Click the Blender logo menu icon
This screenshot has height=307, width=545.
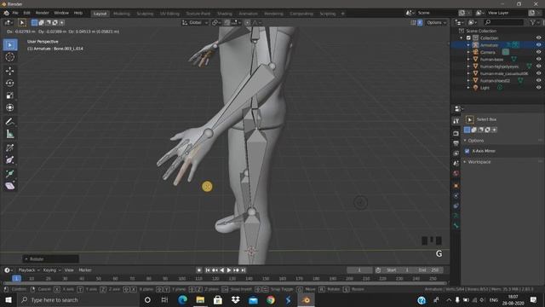(x=6, y=13)
